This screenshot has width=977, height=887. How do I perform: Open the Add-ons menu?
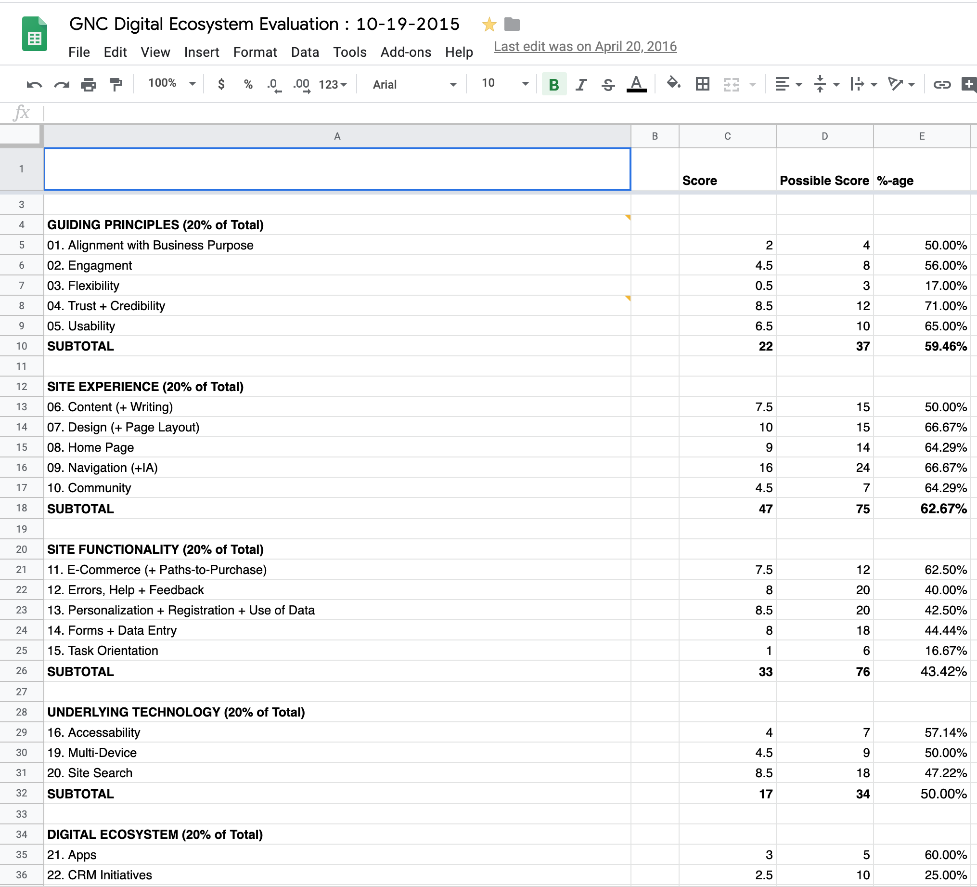(406, 52)
